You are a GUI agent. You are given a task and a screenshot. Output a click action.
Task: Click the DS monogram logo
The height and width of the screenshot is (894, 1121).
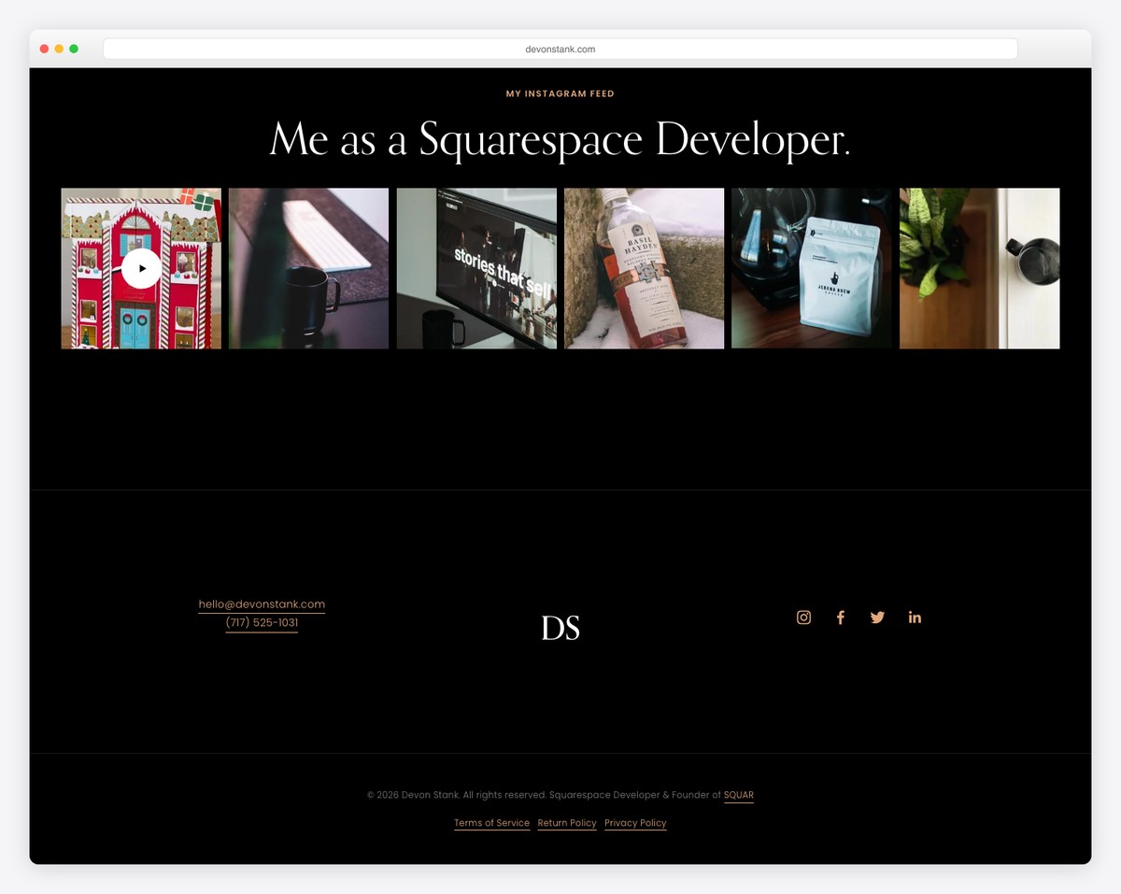click(560, 628)
